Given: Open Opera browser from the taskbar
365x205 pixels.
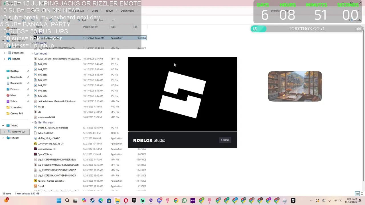Looking at the screenshot, I should coord(126,201).
